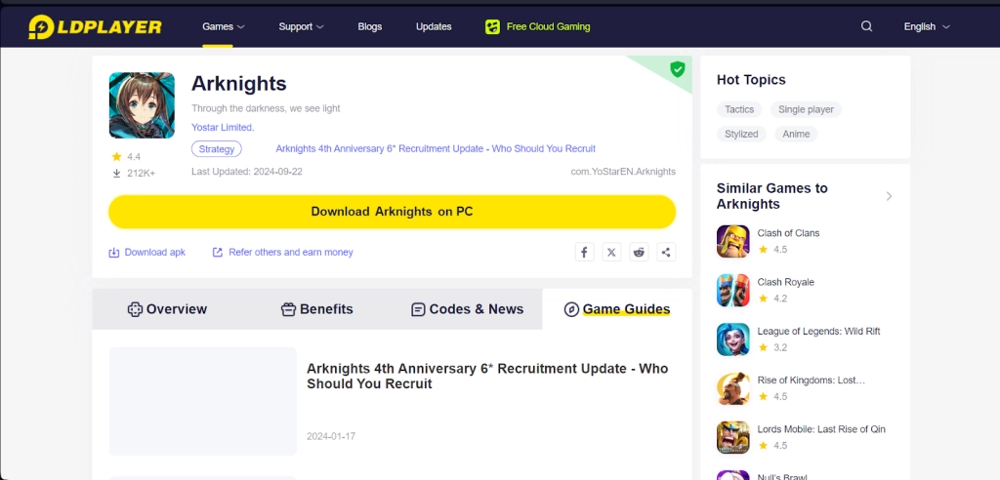The height and width of the screenshot is (480, 1000).
Task: Click the Clash of Clans title
Action: click(x=788, y=233)
